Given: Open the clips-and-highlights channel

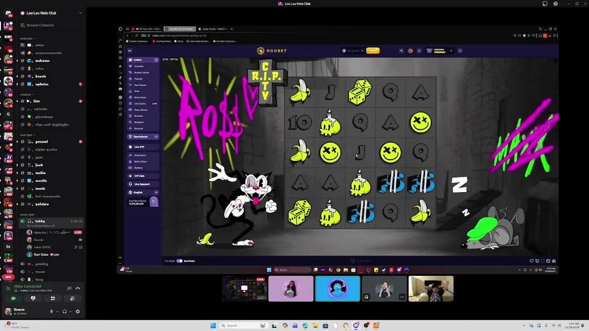Looking at the screenshot, I should tap(51, 125).
